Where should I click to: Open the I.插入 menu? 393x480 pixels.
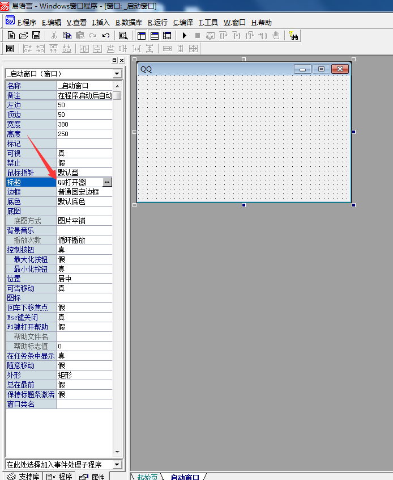point(101,23)
